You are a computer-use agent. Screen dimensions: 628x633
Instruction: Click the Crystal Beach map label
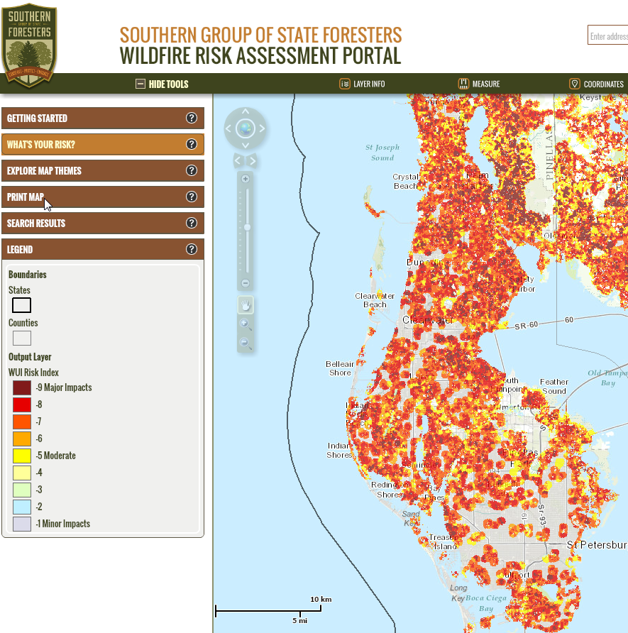coord(406,181)
